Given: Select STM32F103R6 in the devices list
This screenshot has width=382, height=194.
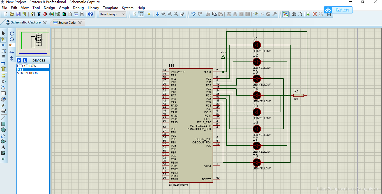Looking at the screenshot, I should 33,73.
